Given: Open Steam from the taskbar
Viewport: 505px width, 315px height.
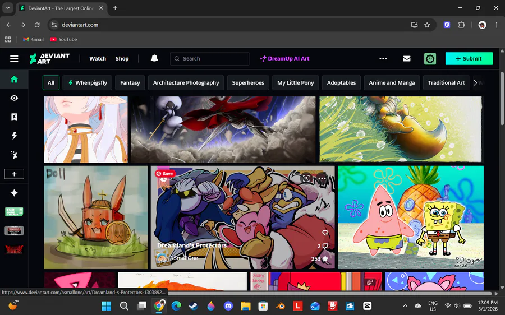Looking at the screenshot, I should tap(194, 305).
